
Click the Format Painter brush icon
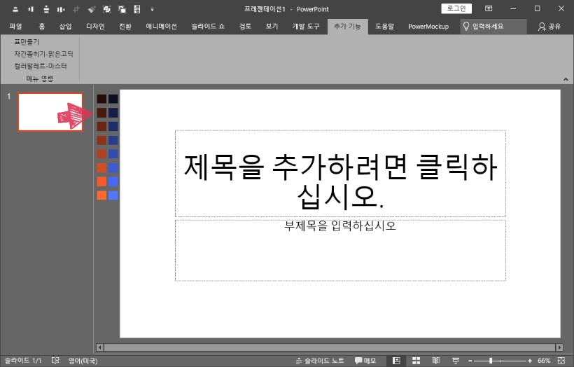coord(92,9)
